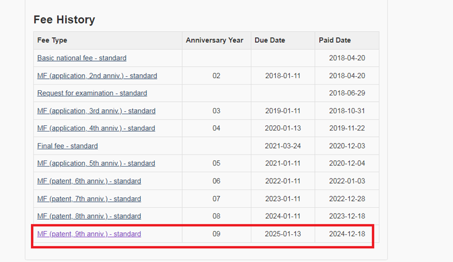Click MF (application, 2nd anniv.) - standard link

[97, 76]
